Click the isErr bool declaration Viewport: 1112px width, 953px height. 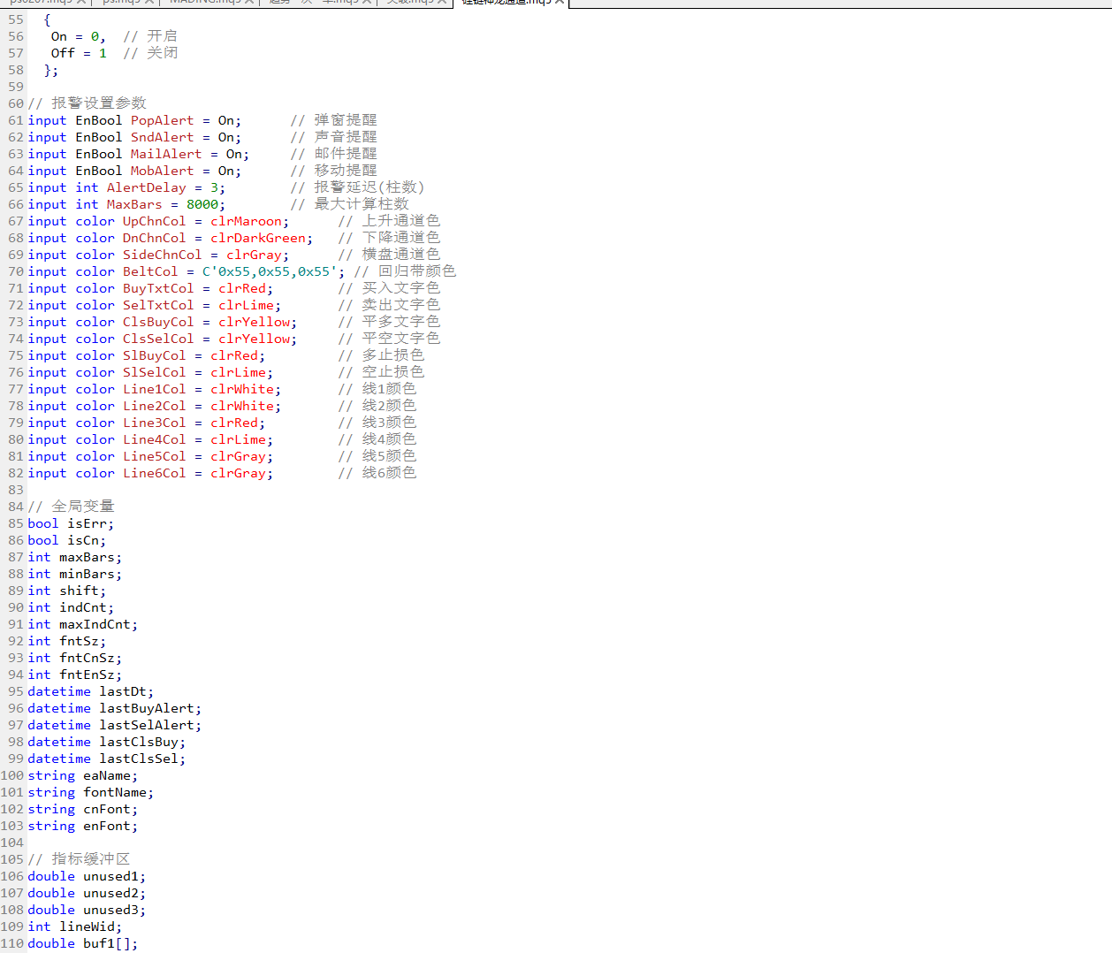(x=71, y=523)
